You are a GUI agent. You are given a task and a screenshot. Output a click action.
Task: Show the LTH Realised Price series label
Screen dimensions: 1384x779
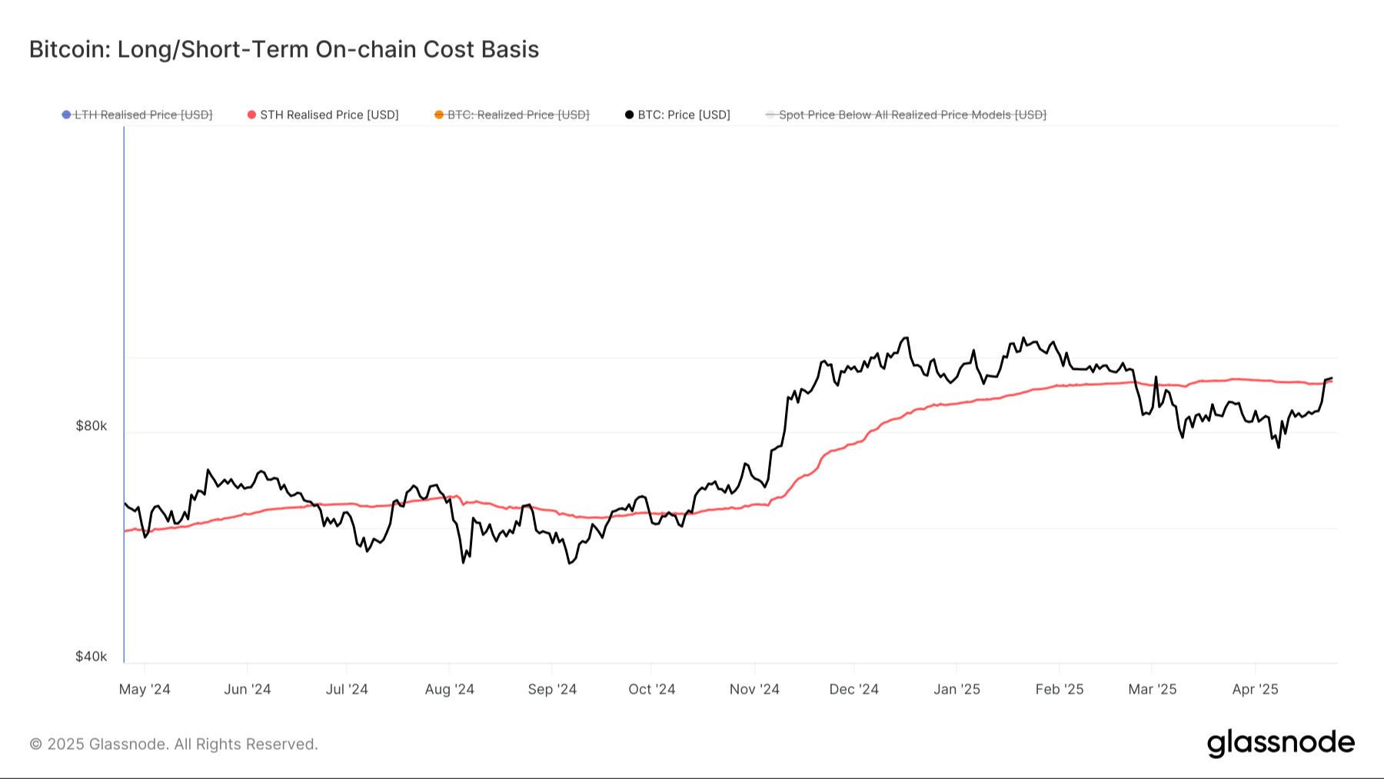[x=143, y=115]
